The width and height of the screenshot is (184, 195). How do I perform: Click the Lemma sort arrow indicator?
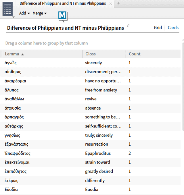pos(23,54)
